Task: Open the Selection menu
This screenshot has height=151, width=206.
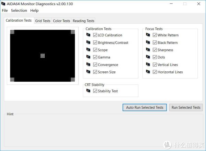Action: [19, 10]
